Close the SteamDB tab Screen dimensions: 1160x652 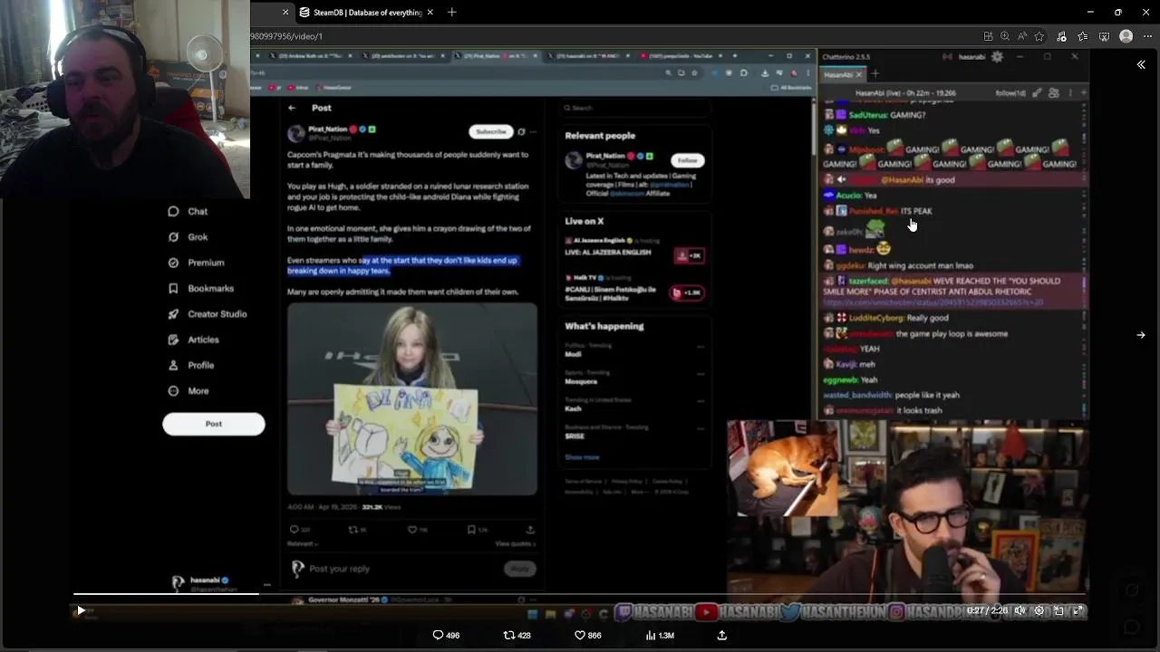point(430,13)
